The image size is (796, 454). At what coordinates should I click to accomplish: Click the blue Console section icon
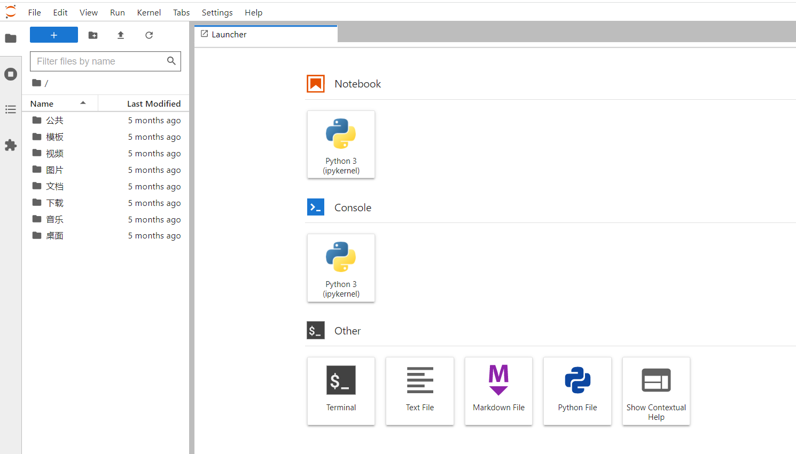coord(316,207)
